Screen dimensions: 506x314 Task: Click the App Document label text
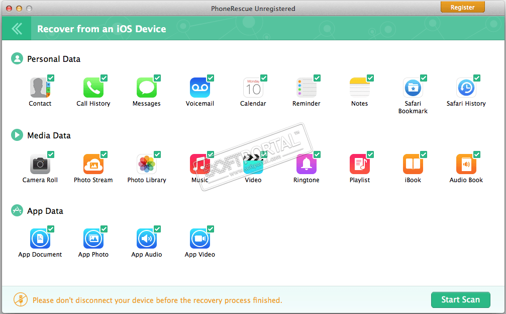40,255
